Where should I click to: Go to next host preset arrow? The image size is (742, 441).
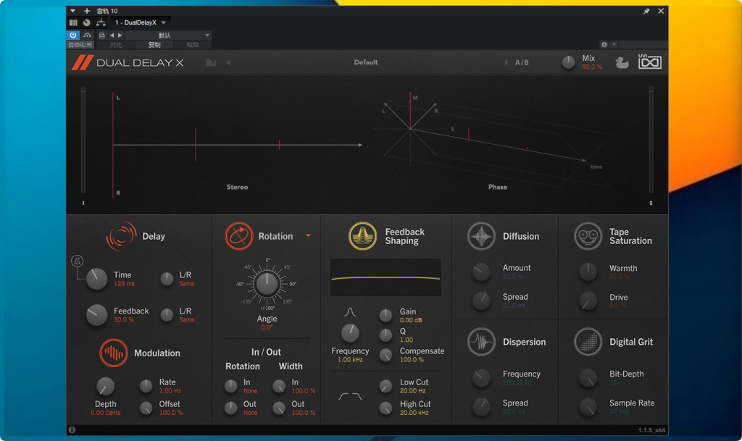pyautogui.click(x=120, y=35)
